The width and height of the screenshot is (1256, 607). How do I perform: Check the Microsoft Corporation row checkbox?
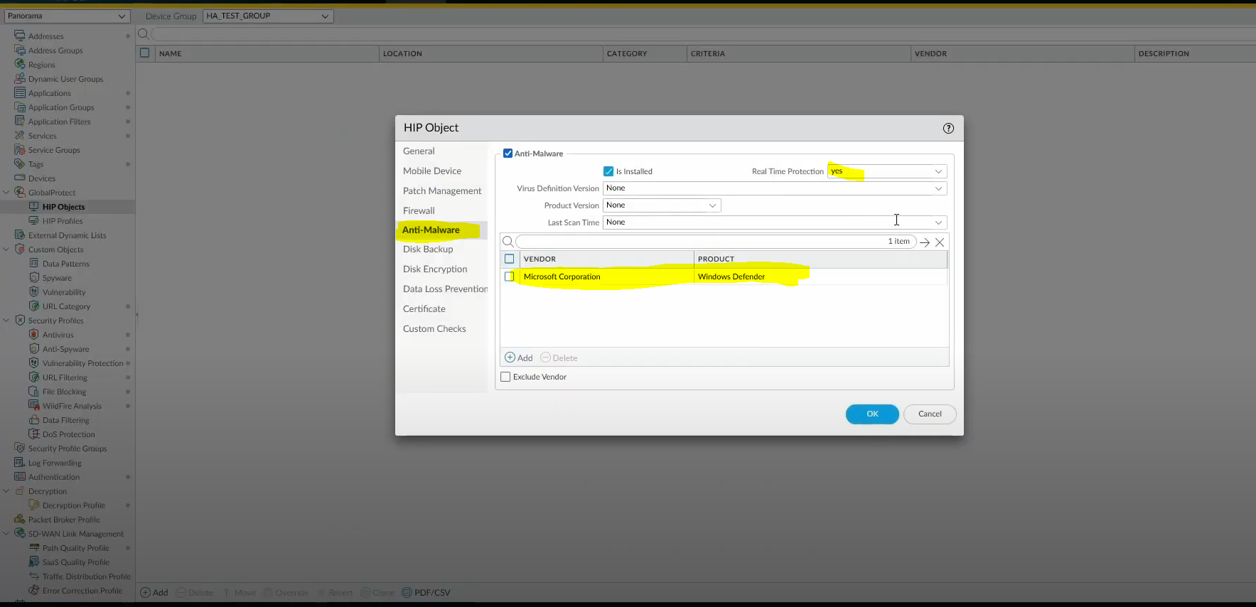coord(509,276)
